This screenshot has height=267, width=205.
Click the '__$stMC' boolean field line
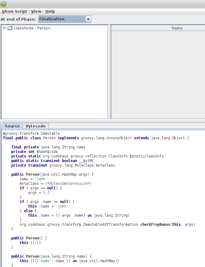pyautogui.click(x=53, y=161)
